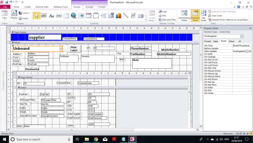253x143 pixels.
Task: Expand the Controls gallery more arrow
Action: click(146, 20)
